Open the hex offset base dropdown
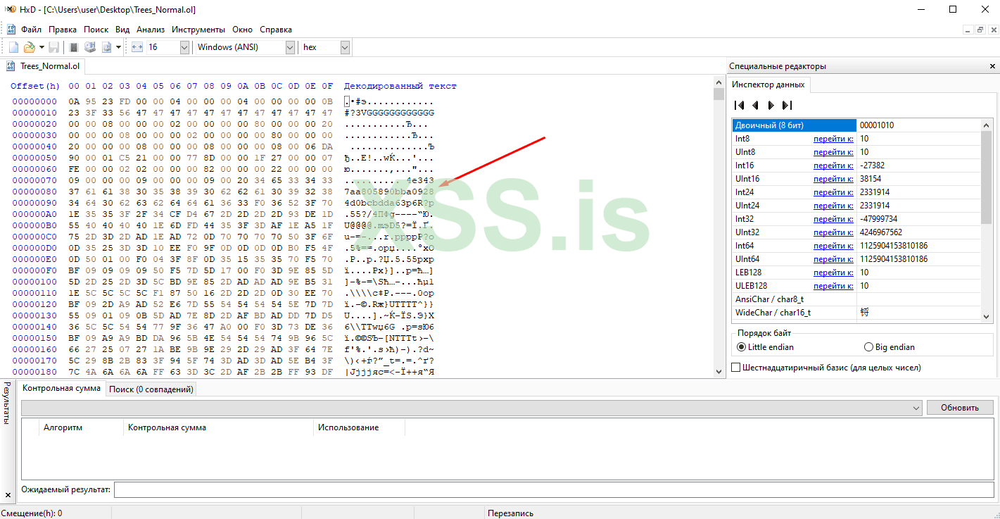Screen dimensions: 1000x519 (x=345, y=47)
